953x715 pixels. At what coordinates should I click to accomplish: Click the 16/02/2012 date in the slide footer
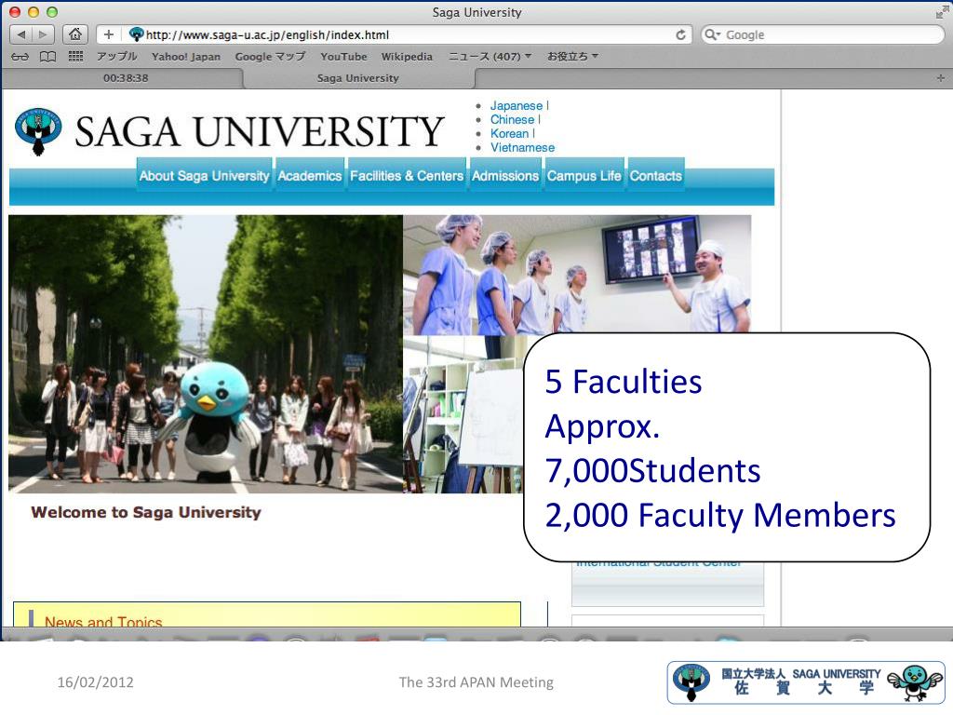96,682
